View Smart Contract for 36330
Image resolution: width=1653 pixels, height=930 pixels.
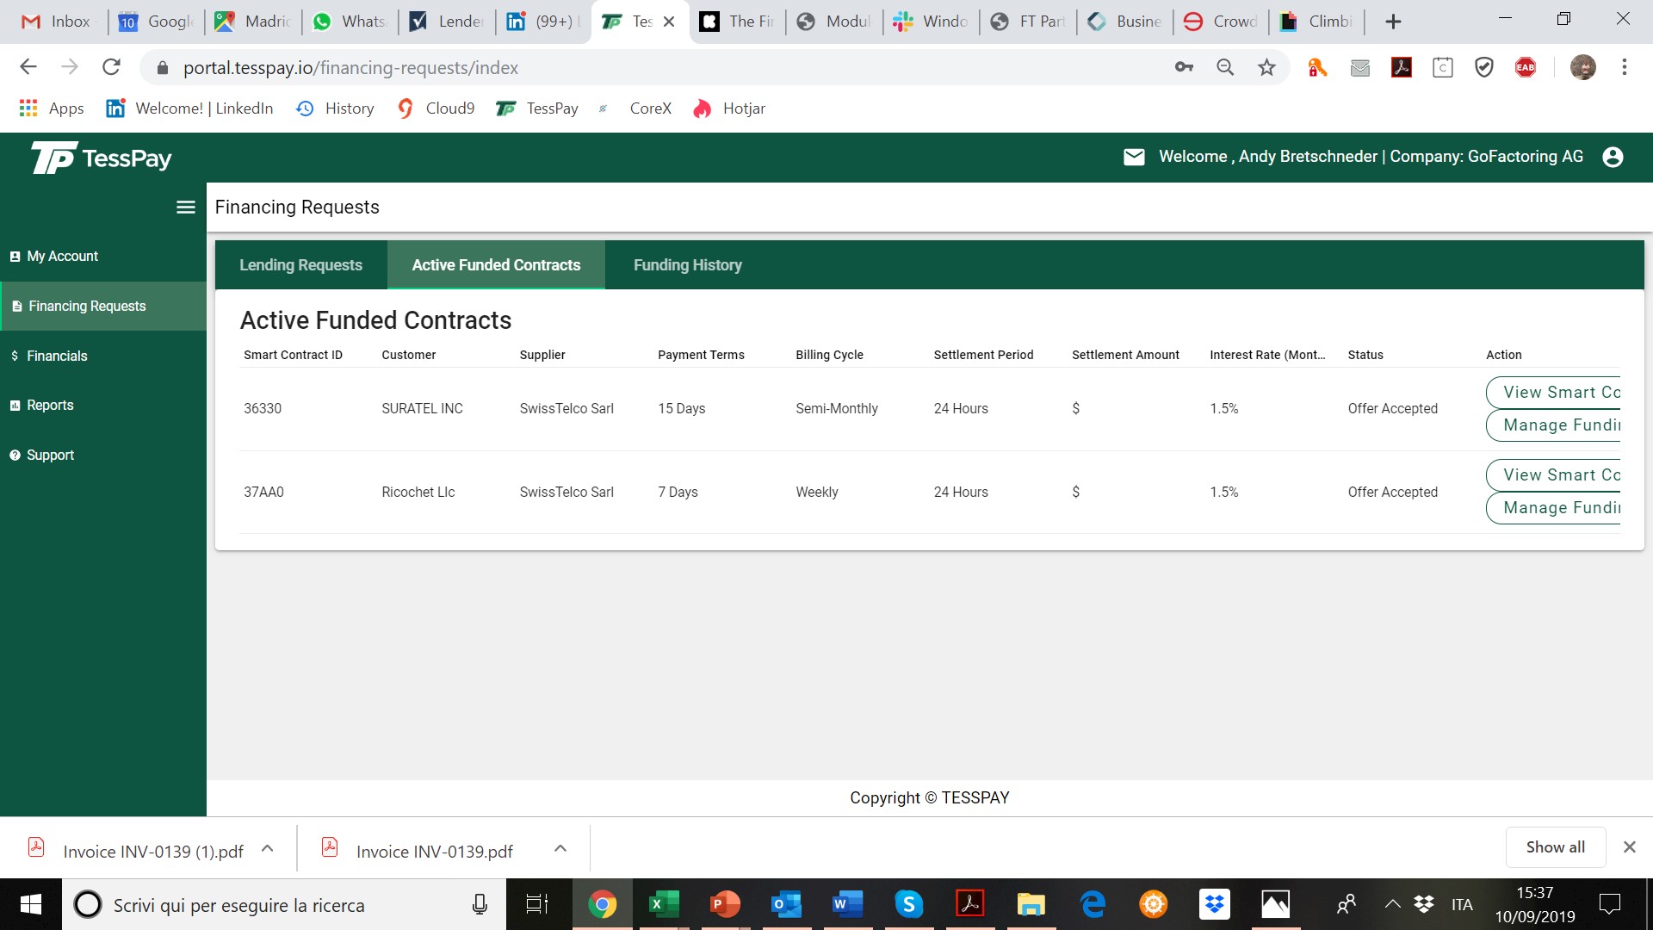(x=1553, y=393)
